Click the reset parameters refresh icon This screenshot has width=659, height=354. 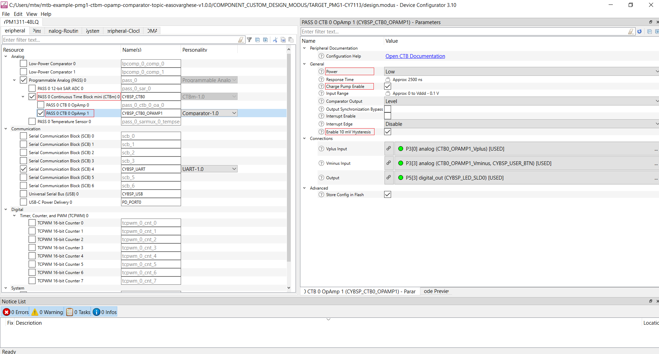tap(639, 32)
